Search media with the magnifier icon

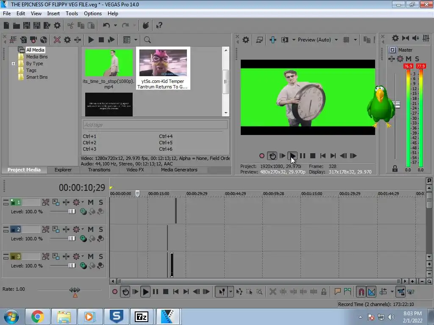coord(147,40)
